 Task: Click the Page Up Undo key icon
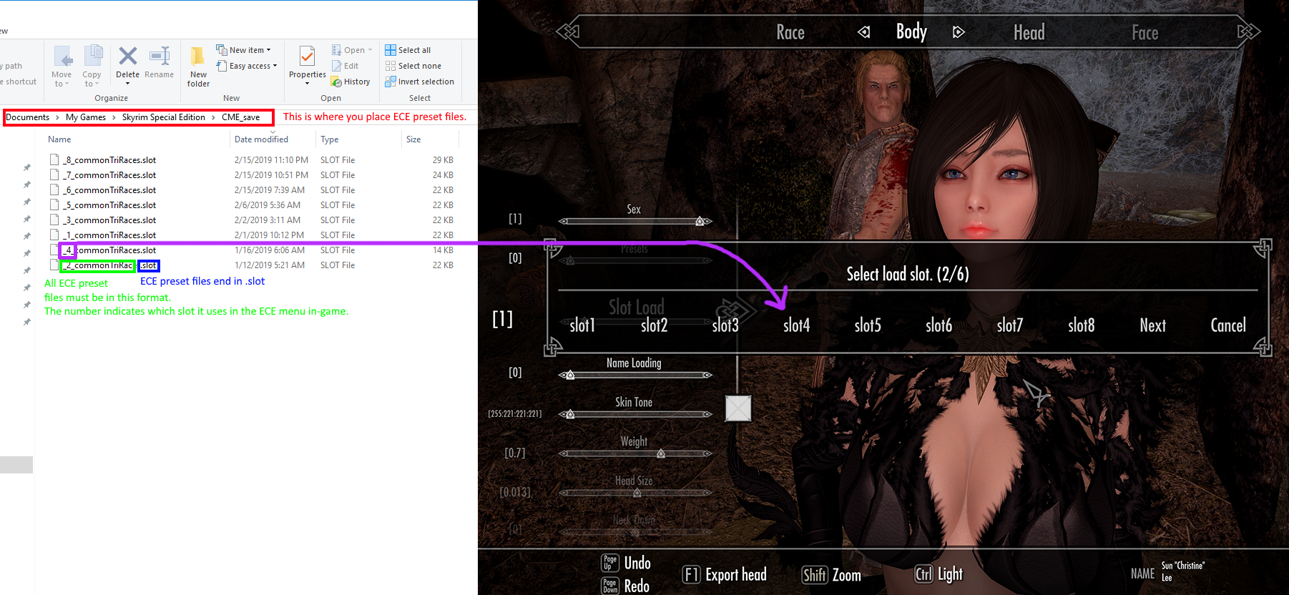[610, 563]
